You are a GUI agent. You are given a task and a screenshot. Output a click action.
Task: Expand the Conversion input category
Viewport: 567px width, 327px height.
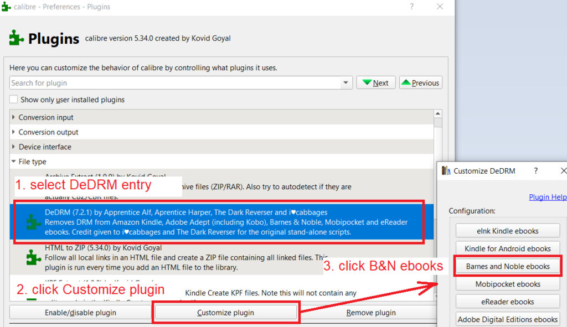point(14,118)
